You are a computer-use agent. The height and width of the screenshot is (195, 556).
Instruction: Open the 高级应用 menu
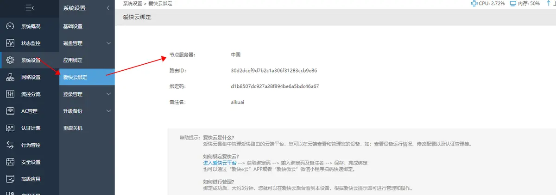coord(30,179)
